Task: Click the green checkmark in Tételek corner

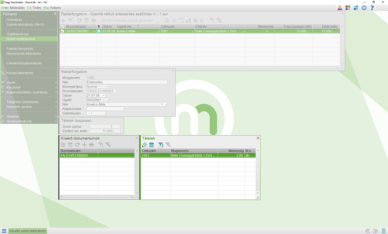Action: pos(258,197)
